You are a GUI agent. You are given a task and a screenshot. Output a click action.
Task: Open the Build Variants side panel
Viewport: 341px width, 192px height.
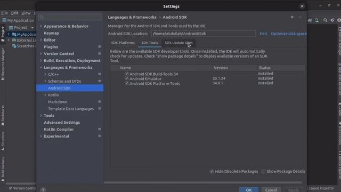coord(3,169)
